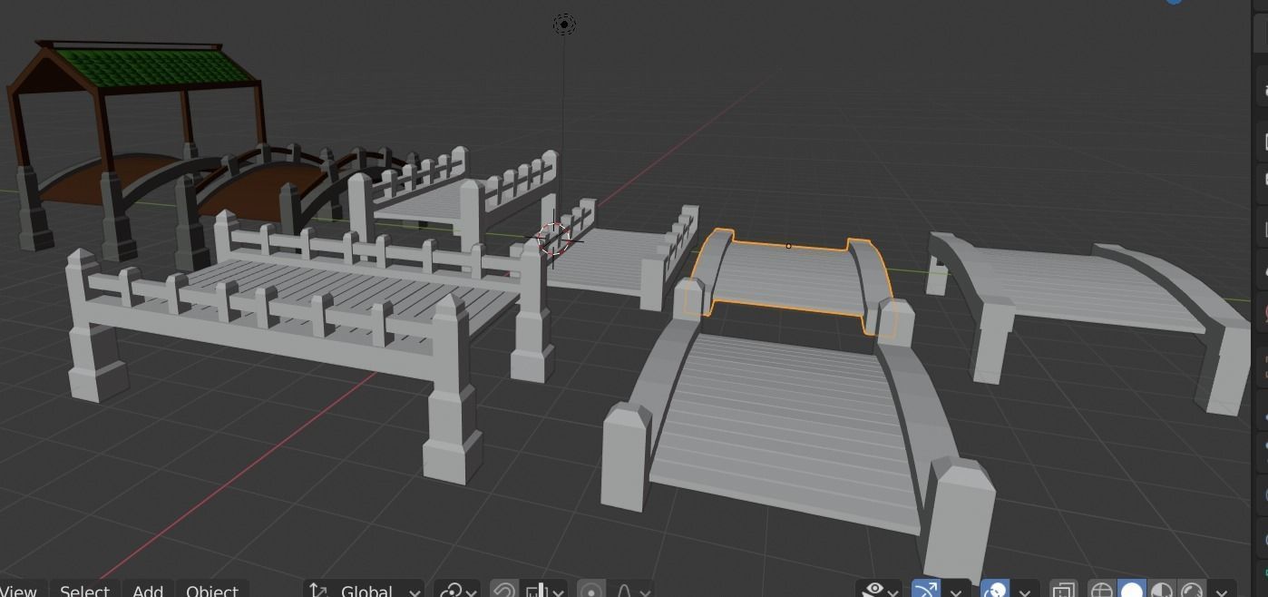The width and height of the screenshot is (1268, 597).
Task: Toggle X-ray mode
Action: (1063, 590)
